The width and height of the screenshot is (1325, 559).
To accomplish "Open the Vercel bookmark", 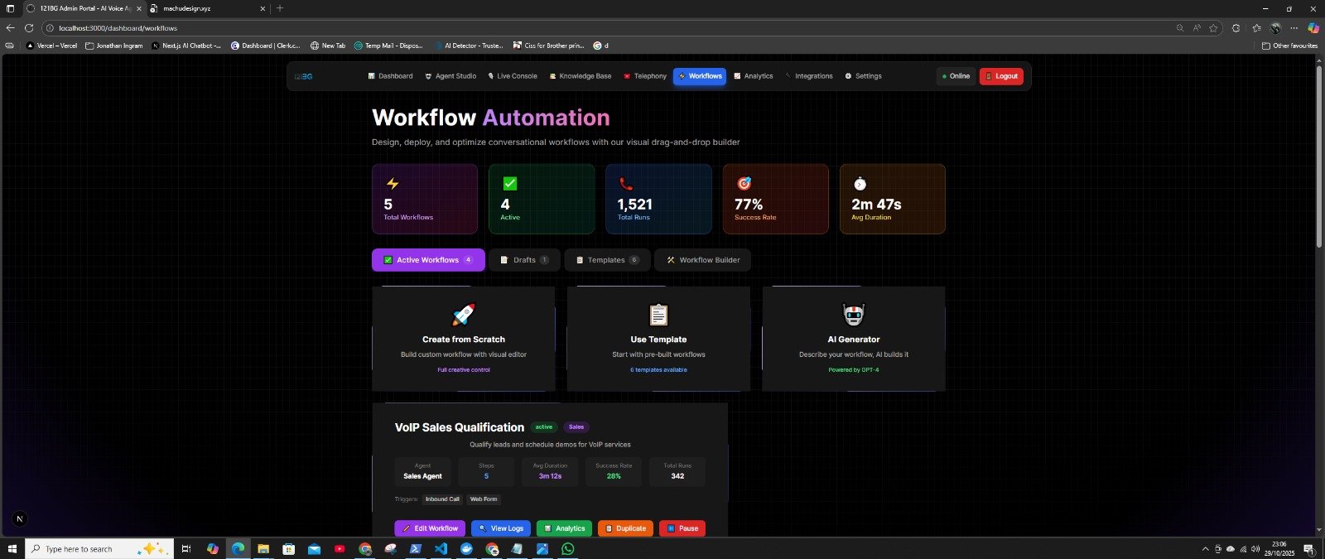I will [52, 46].
